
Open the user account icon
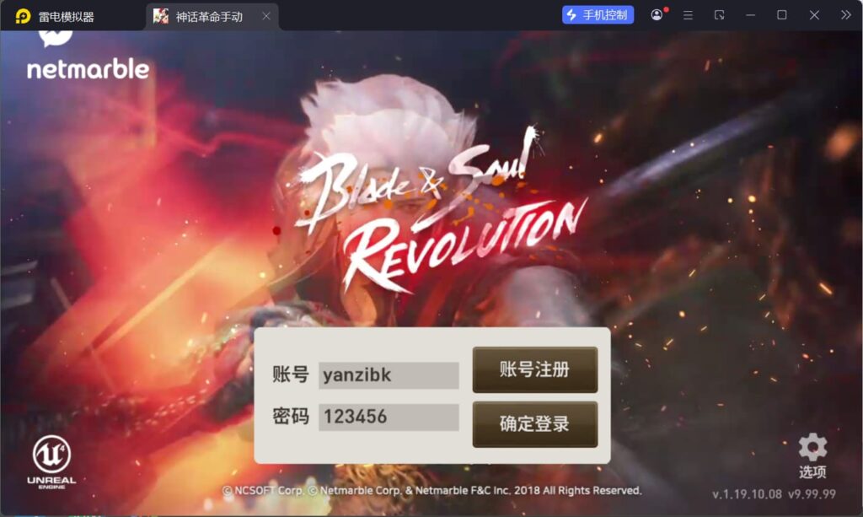click(657, 15)
